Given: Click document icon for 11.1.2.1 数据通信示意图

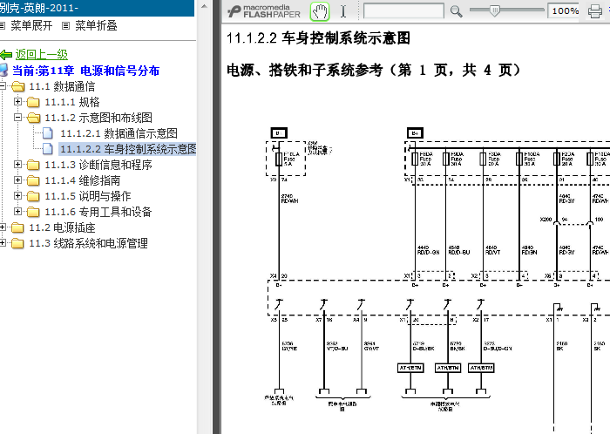Looking at the screenshot, I should pyautogui.click(x=48, y=133).
